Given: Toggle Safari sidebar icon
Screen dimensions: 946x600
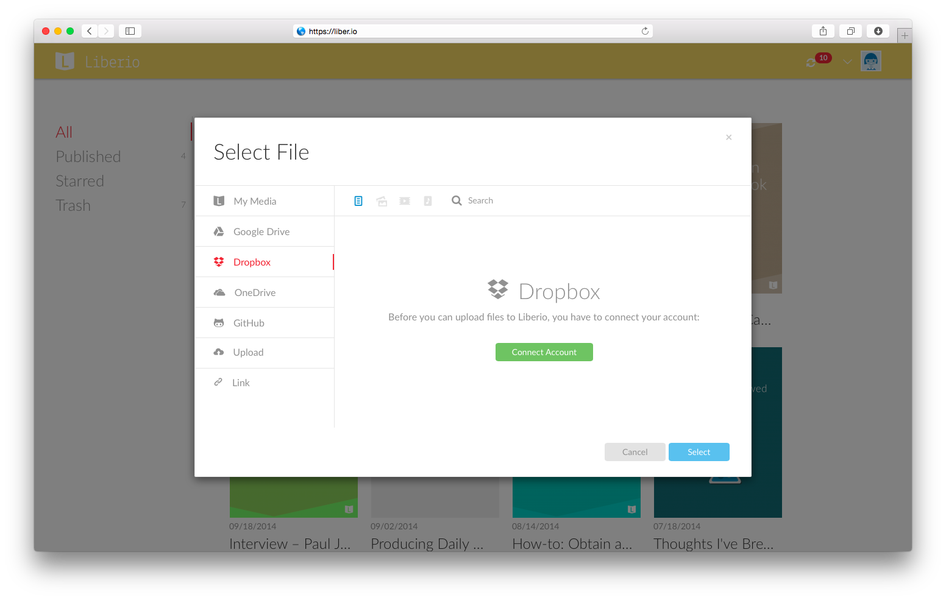Looking at the screenshot, I should coord(130,31).
